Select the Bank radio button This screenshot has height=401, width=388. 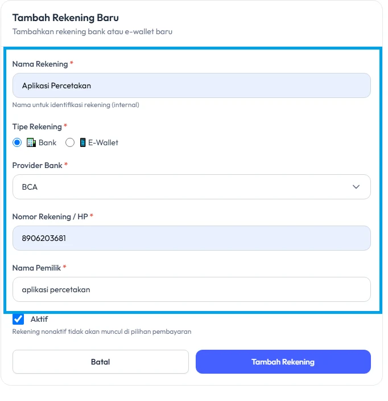point(17,142)
